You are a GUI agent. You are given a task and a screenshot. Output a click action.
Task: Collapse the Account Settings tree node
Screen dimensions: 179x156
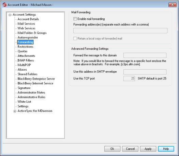[10, 15]
